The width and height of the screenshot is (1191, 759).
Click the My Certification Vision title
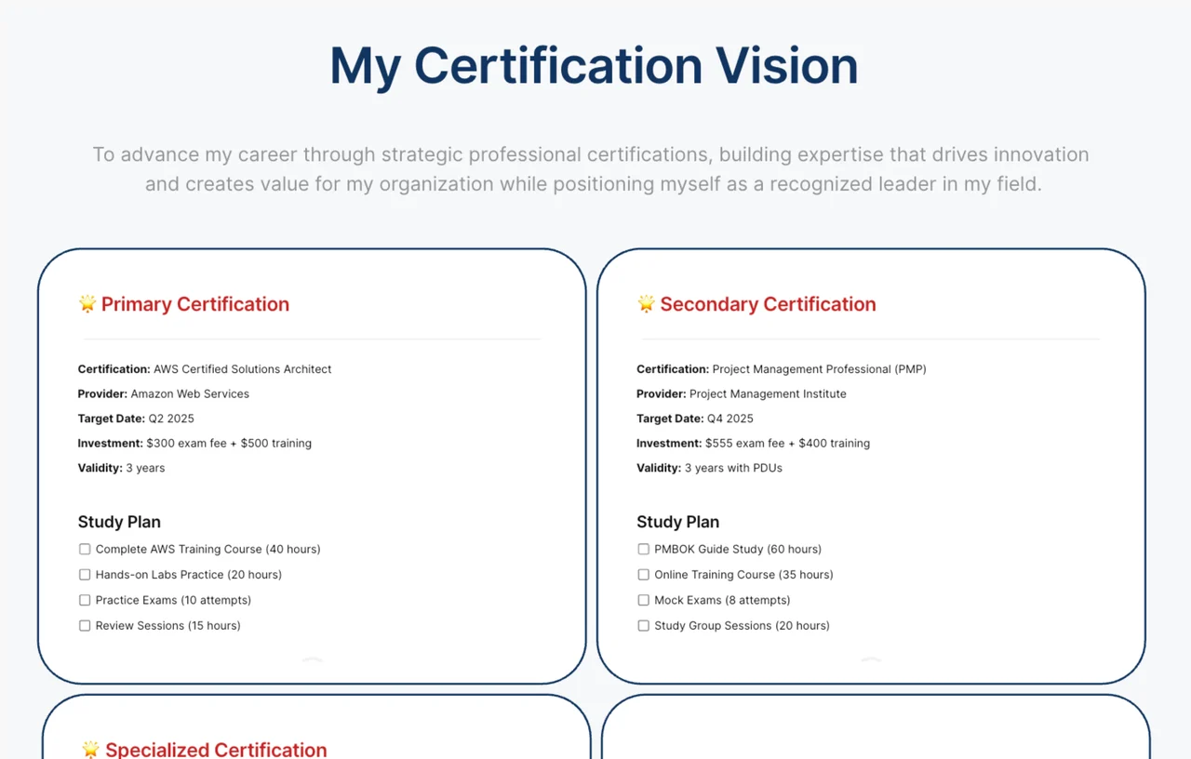[594, 66]
